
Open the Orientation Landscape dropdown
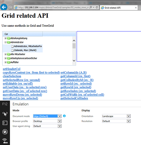coord(128,116)
